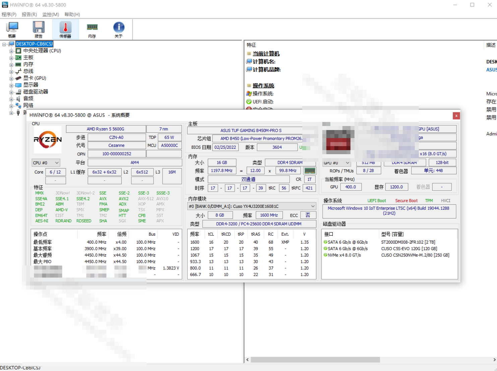Click the 当前计算机 heading icon
The width and height of the screenshot is (497, 371).
tap(249, 54)
